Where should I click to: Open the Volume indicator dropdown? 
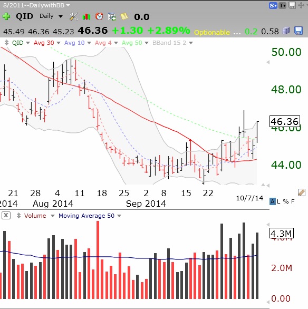(x=52, y=216)
